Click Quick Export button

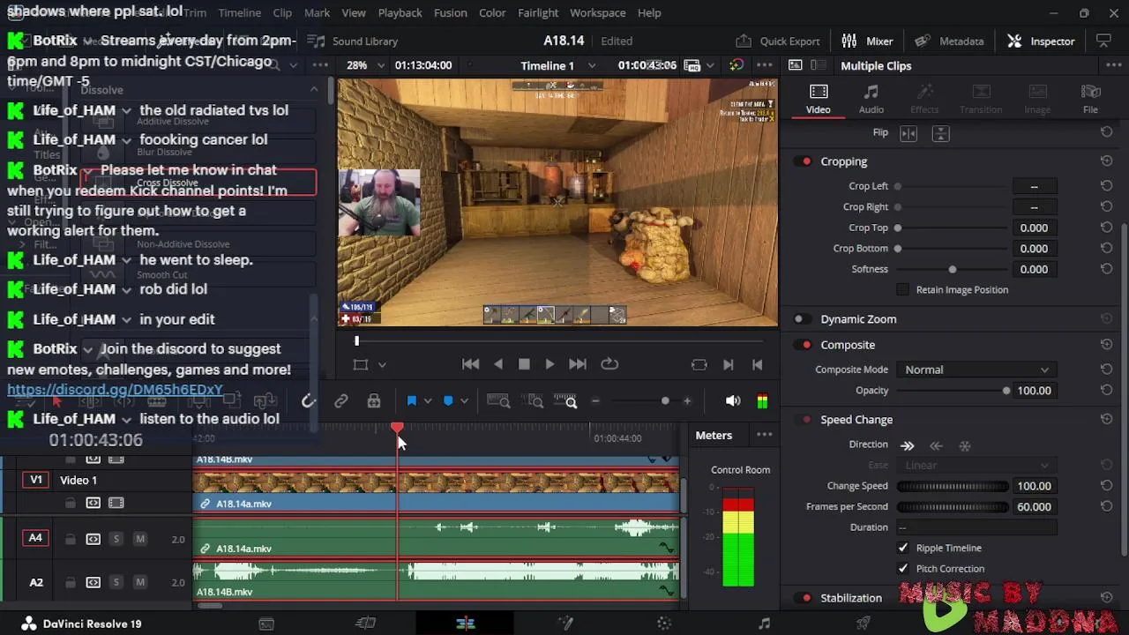tap(778, 41)
